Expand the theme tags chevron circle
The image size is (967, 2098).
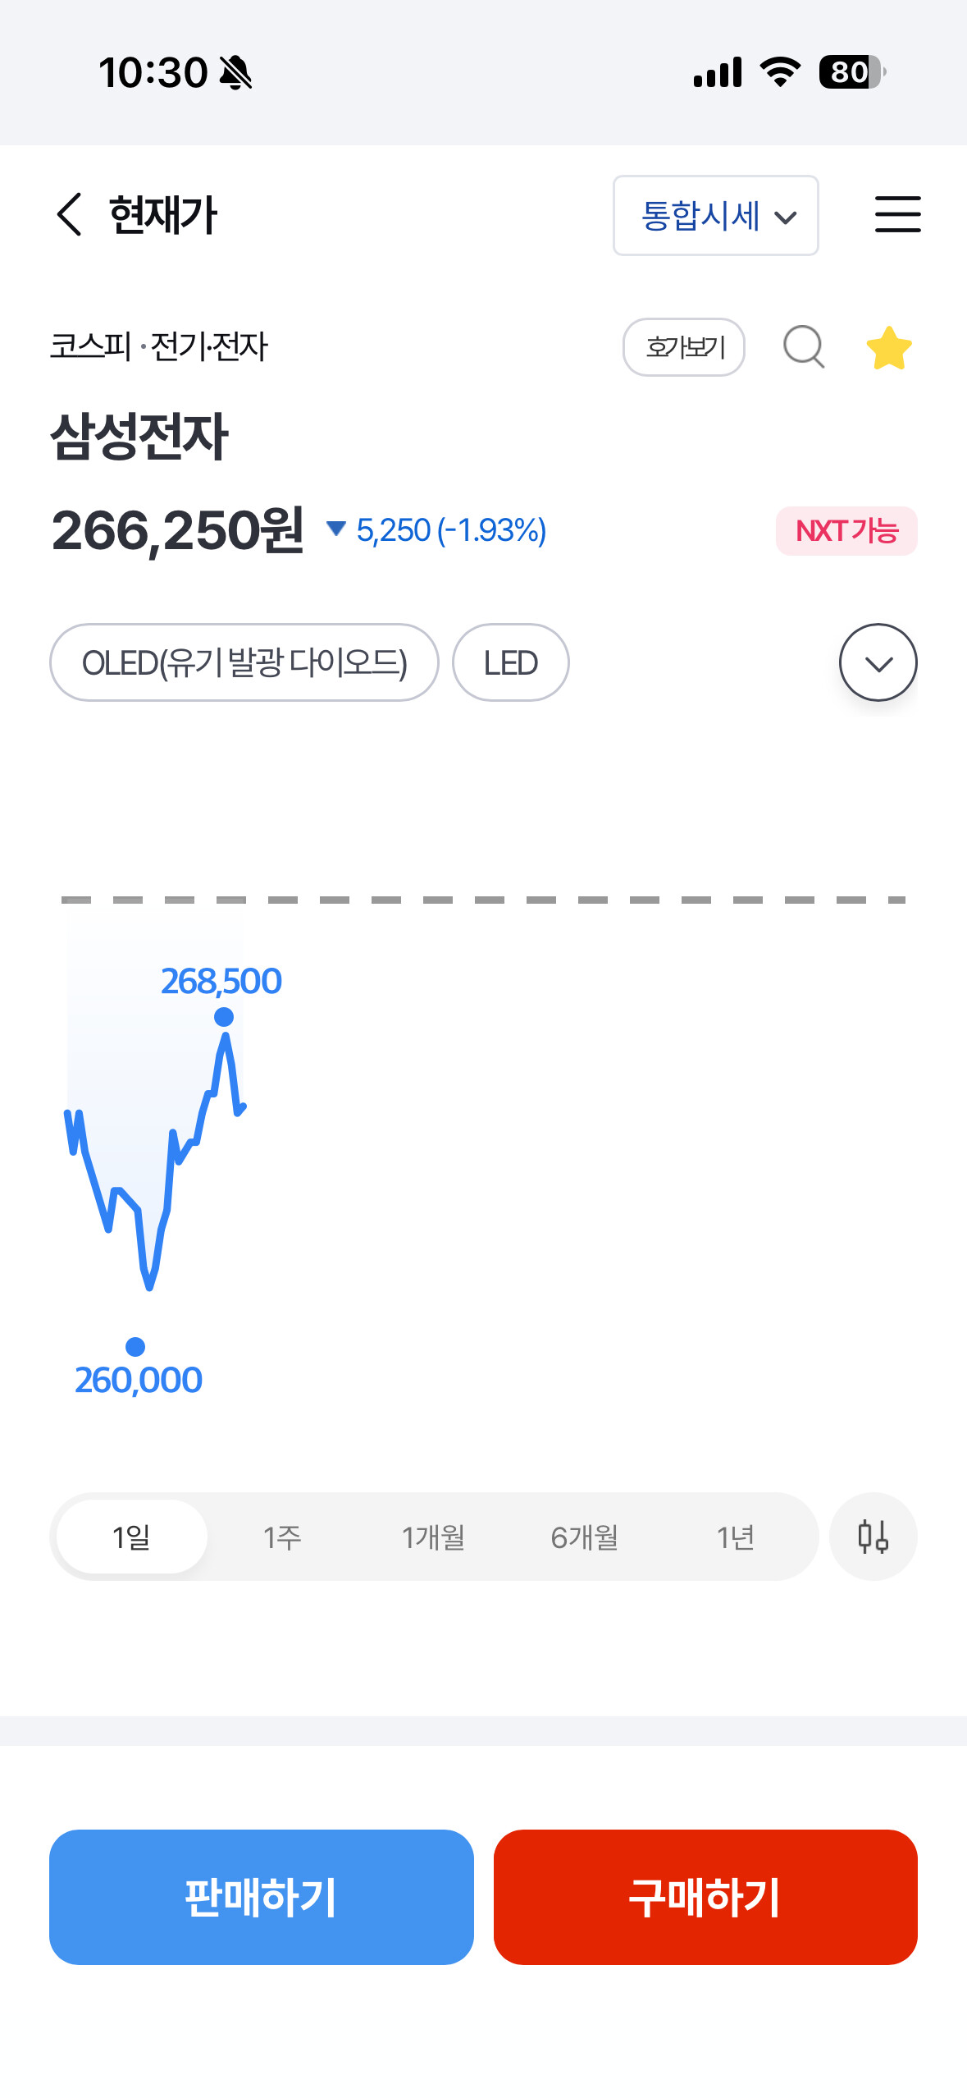pyautogui.click(x=878, y=662)
